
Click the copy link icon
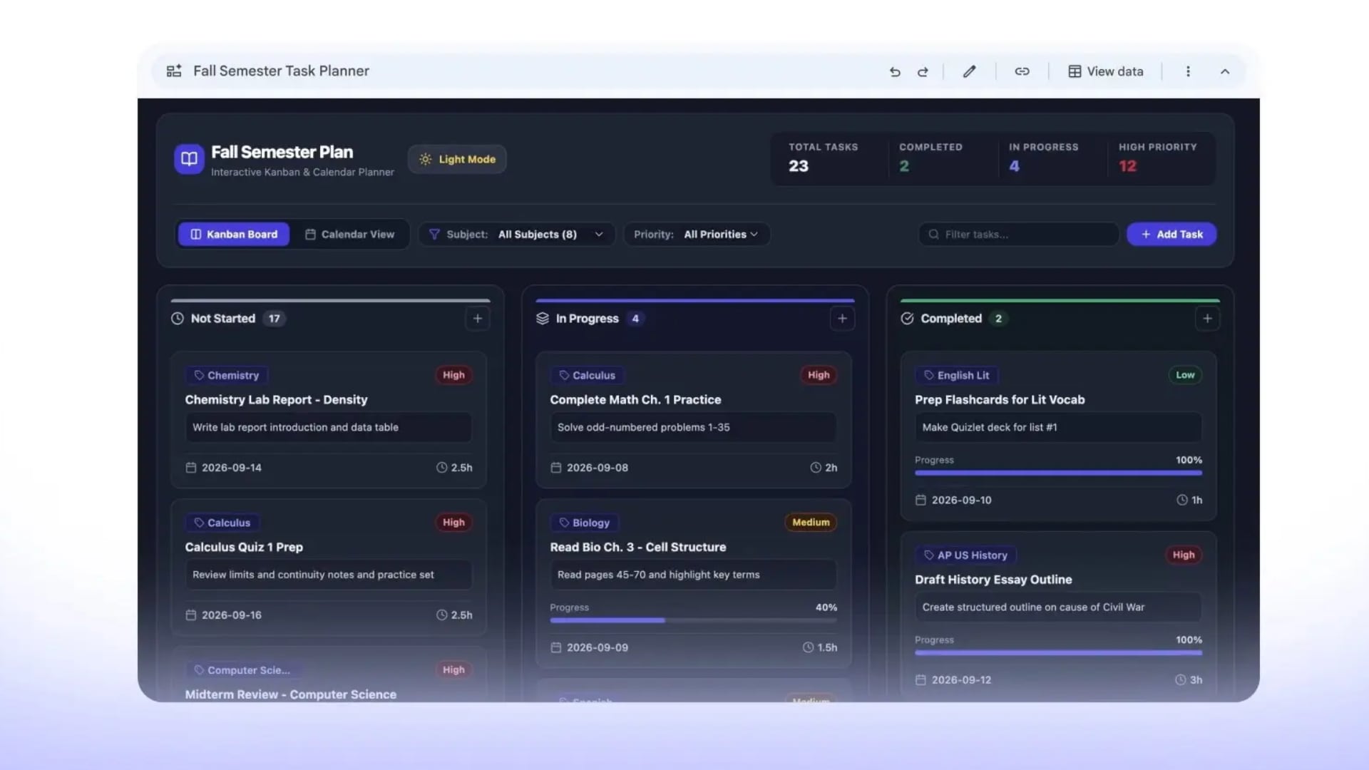tap(1022, 71)
